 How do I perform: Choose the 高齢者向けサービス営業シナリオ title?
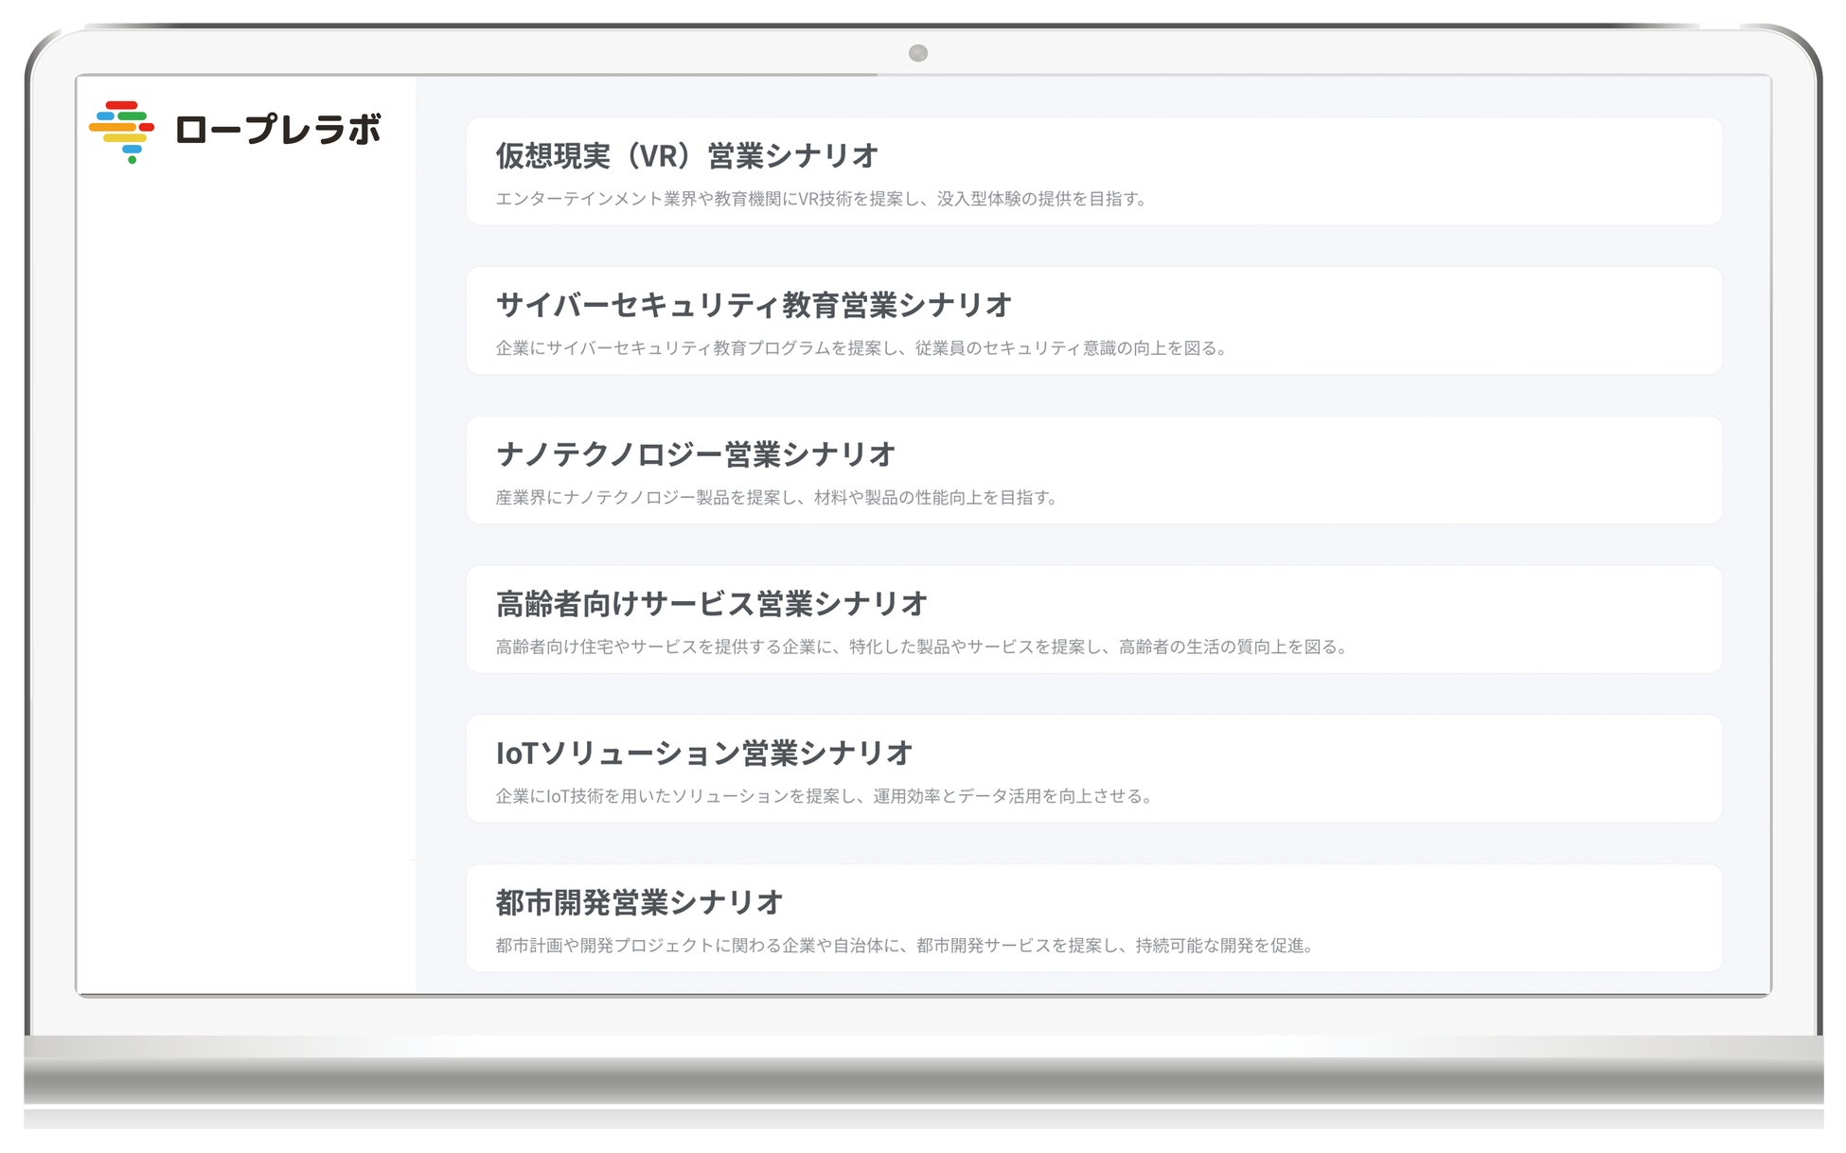[711, 604]
